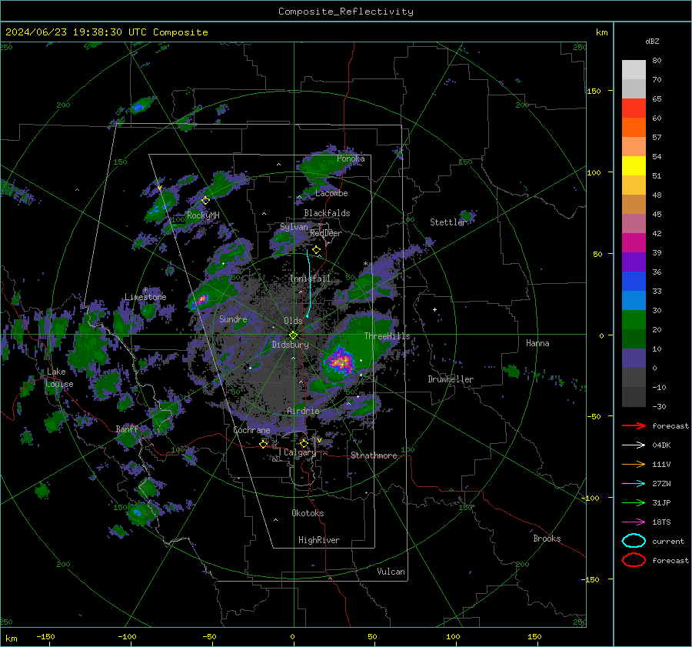This screenshot has height=647, width=692.
Task: Select the Lacombe town label
Action: coord(331,193)
